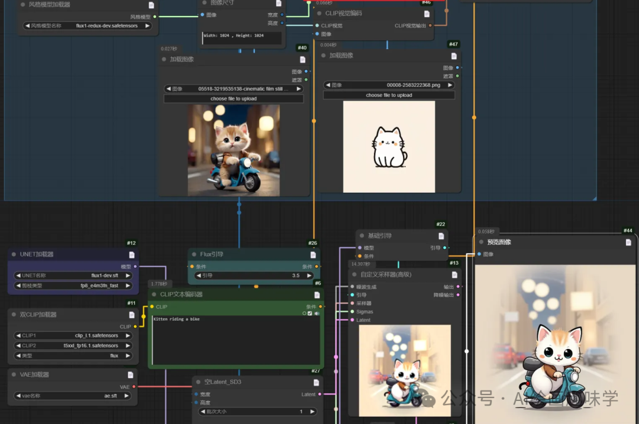Open the 风格模型名称 flux1-redux-dev selector
This screenshot has height=424, width=639.
coord(87,25)
